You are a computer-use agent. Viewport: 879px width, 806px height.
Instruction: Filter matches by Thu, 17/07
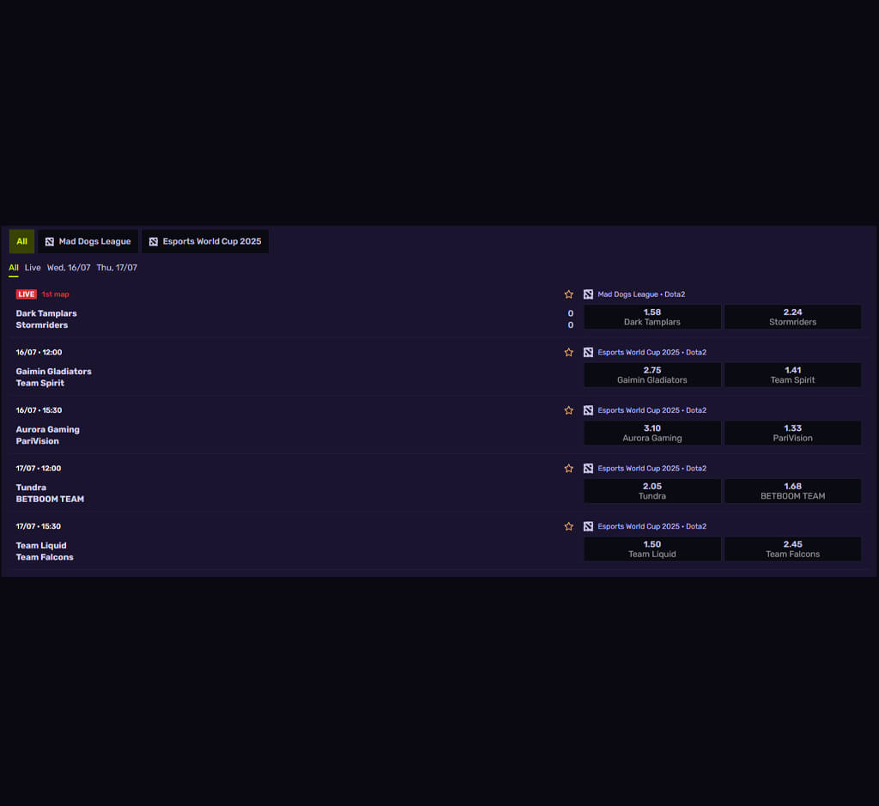[x=117, y=268]
